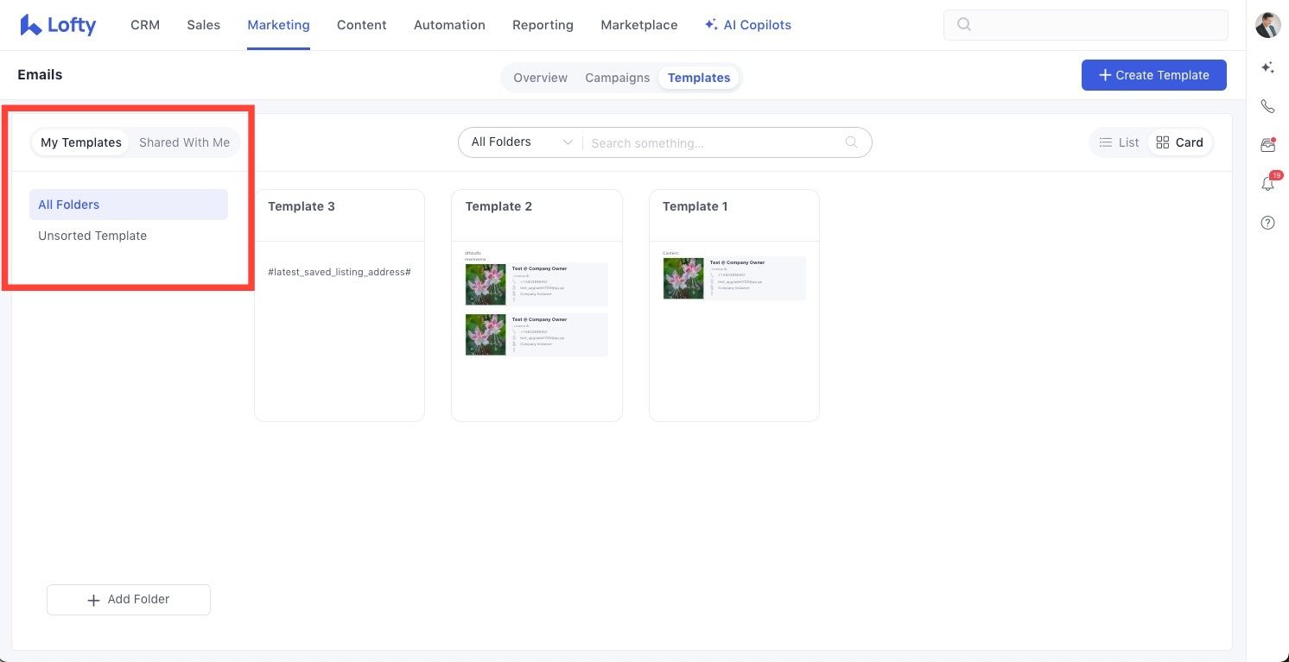1289x662 pixels.
Task: Open the notifications bell icon
Action: [x=1267, y=183]
